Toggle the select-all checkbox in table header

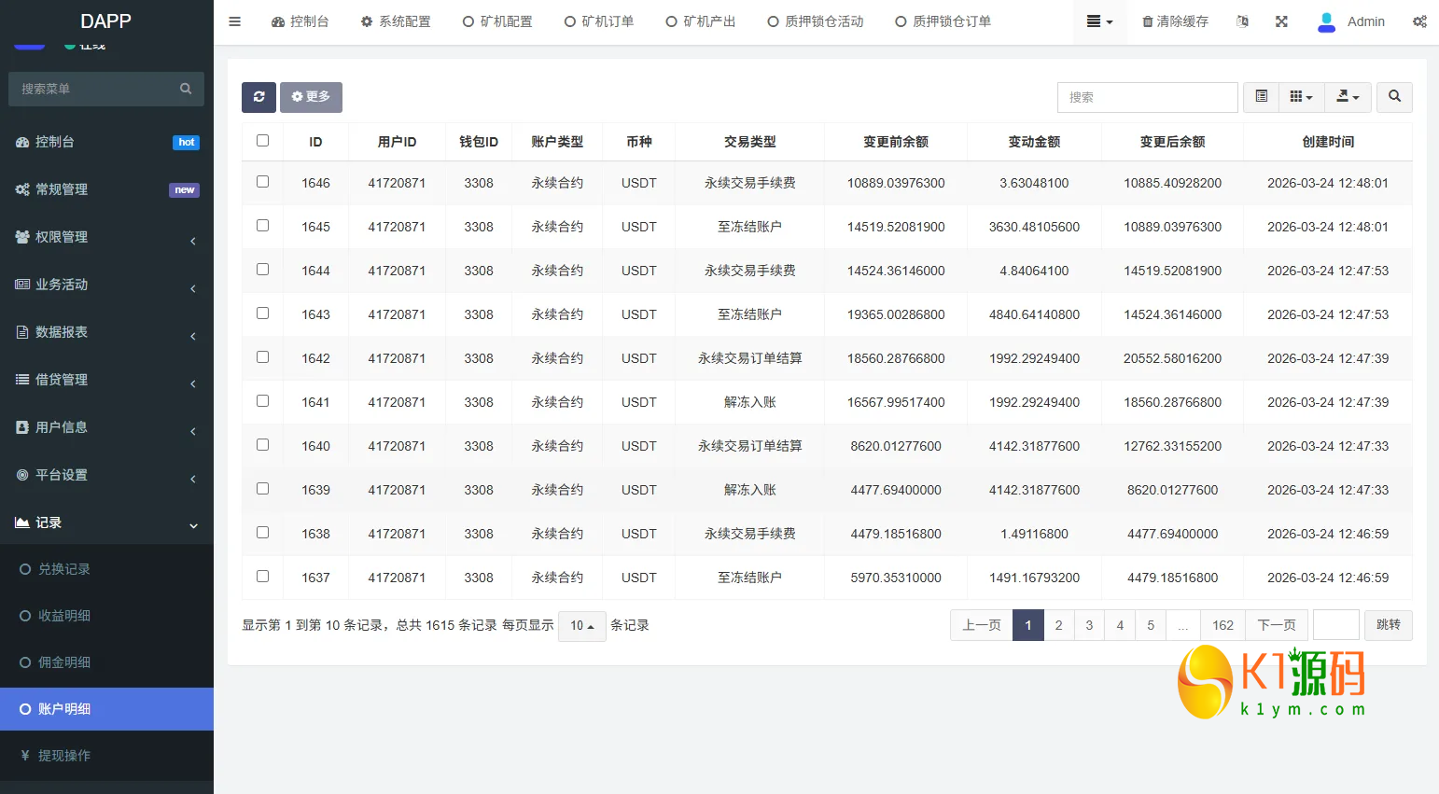tap(262, 141)
